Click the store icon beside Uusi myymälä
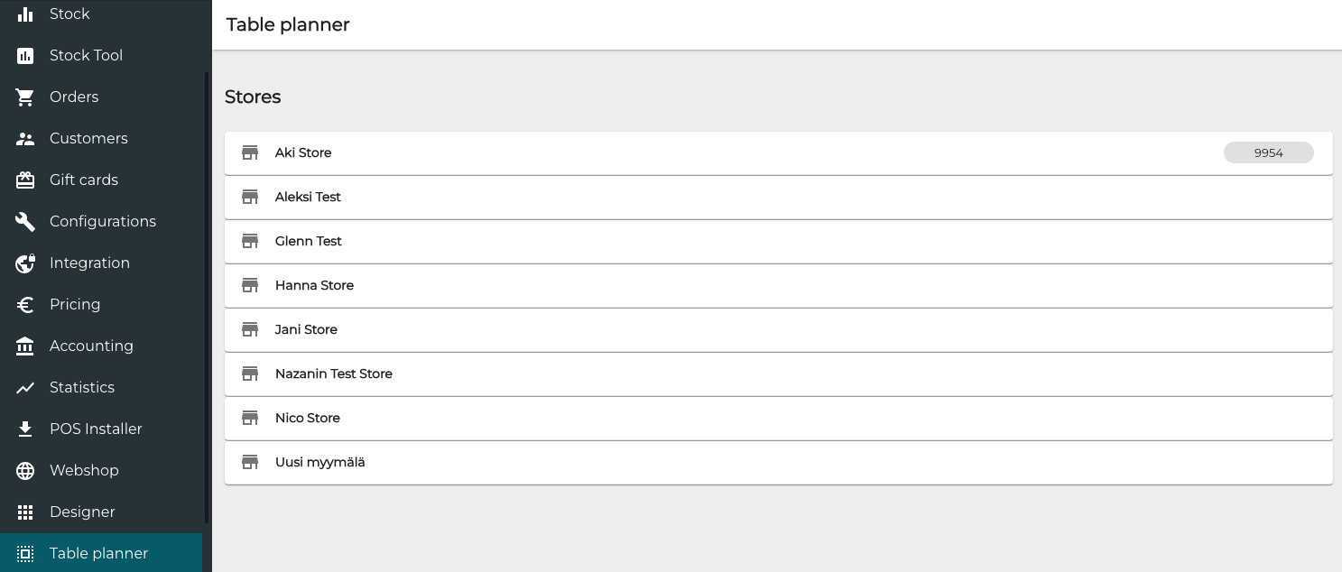 [250, 462]
